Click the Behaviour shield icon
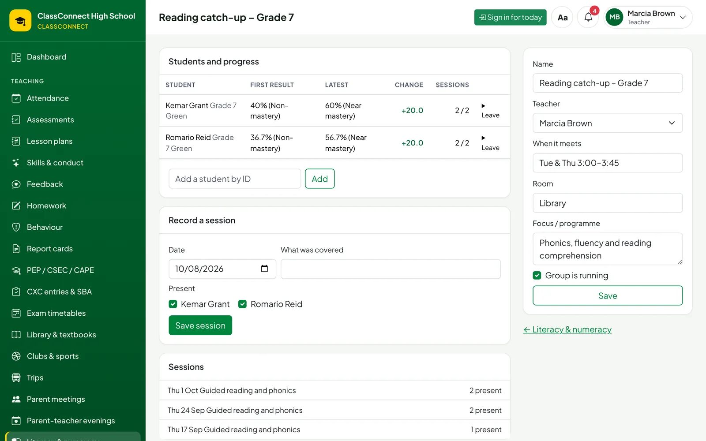The image size is (706, 441). click(16, 228)
